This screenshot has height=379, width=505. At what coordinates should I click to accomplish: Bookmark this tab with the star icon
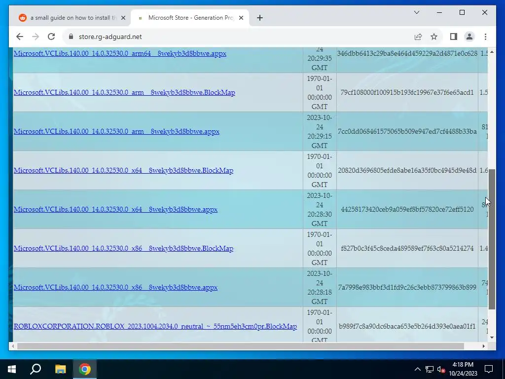[434, 37]
